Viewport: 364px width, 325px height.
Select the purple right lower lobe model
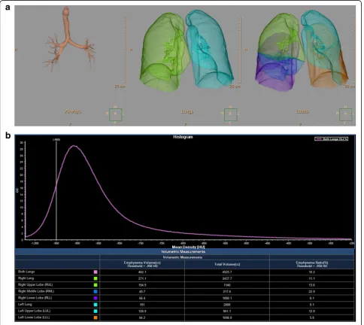tap(275, 77)
